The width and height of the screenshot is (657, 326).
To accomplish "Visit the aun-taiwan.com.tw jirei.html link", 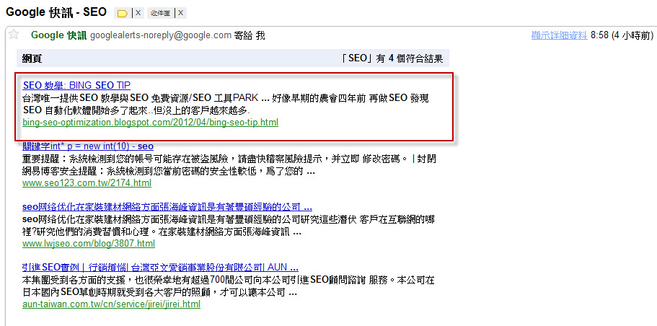I will pyautogui.click(x=112, y=304).
